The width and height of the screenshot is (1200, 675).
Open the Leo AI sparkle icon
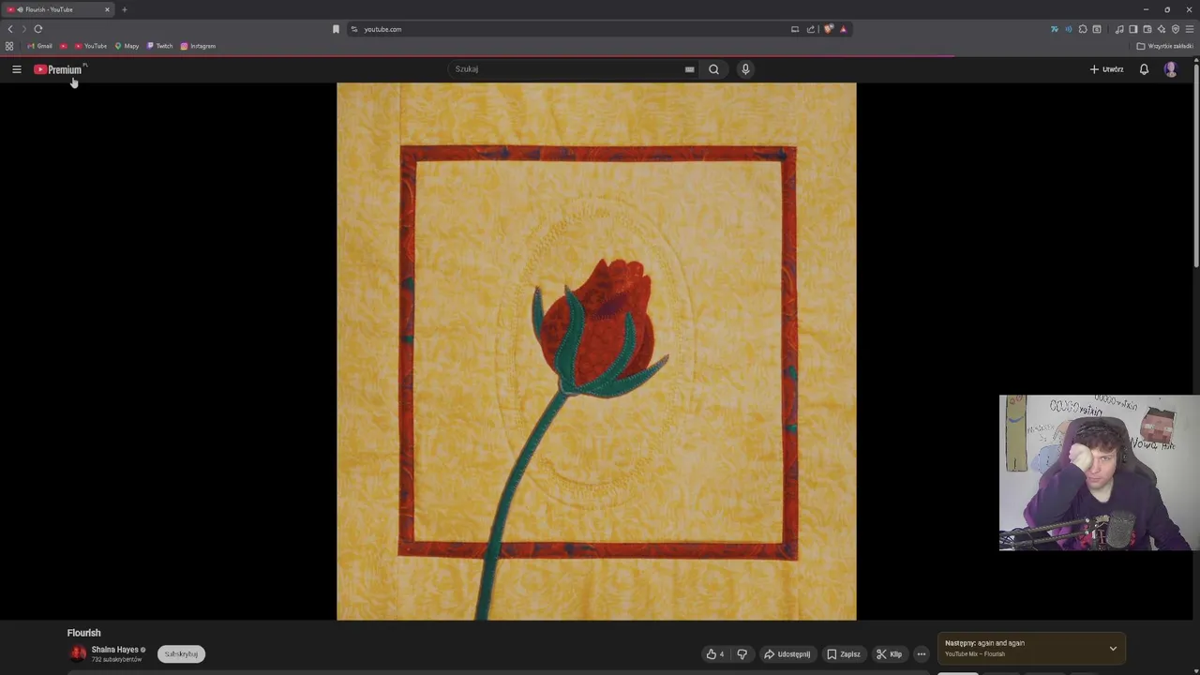pyautogui.click(x=1162, y=29)
